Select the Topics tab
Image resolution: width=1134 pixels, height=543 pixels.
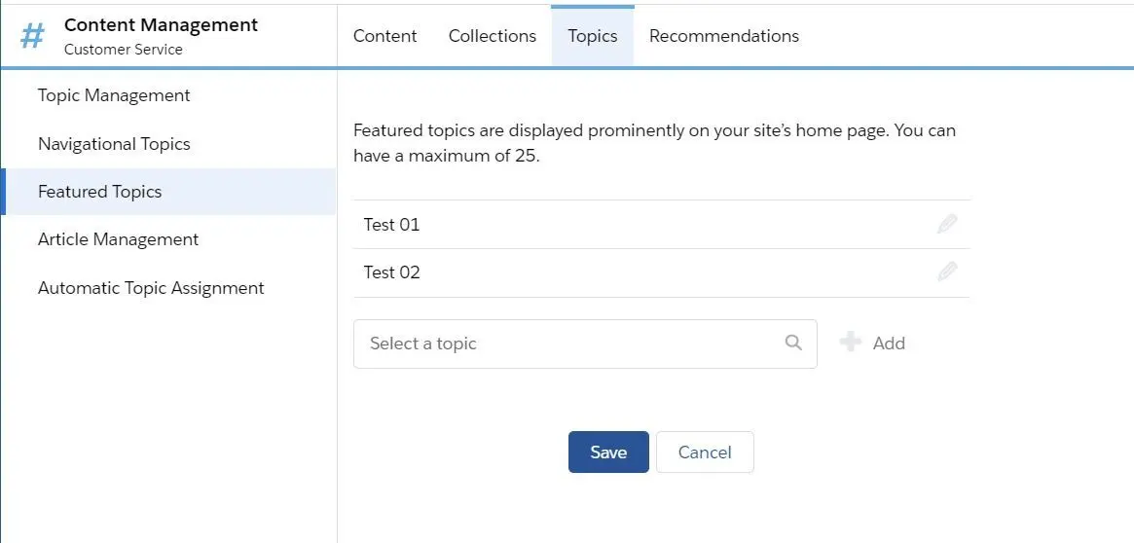593,36
